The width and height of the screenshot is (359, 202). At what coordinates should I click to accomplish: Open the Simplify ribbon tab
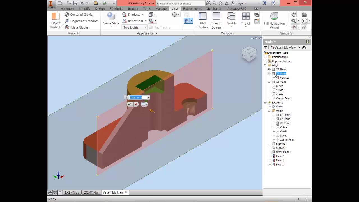[84, 9]
